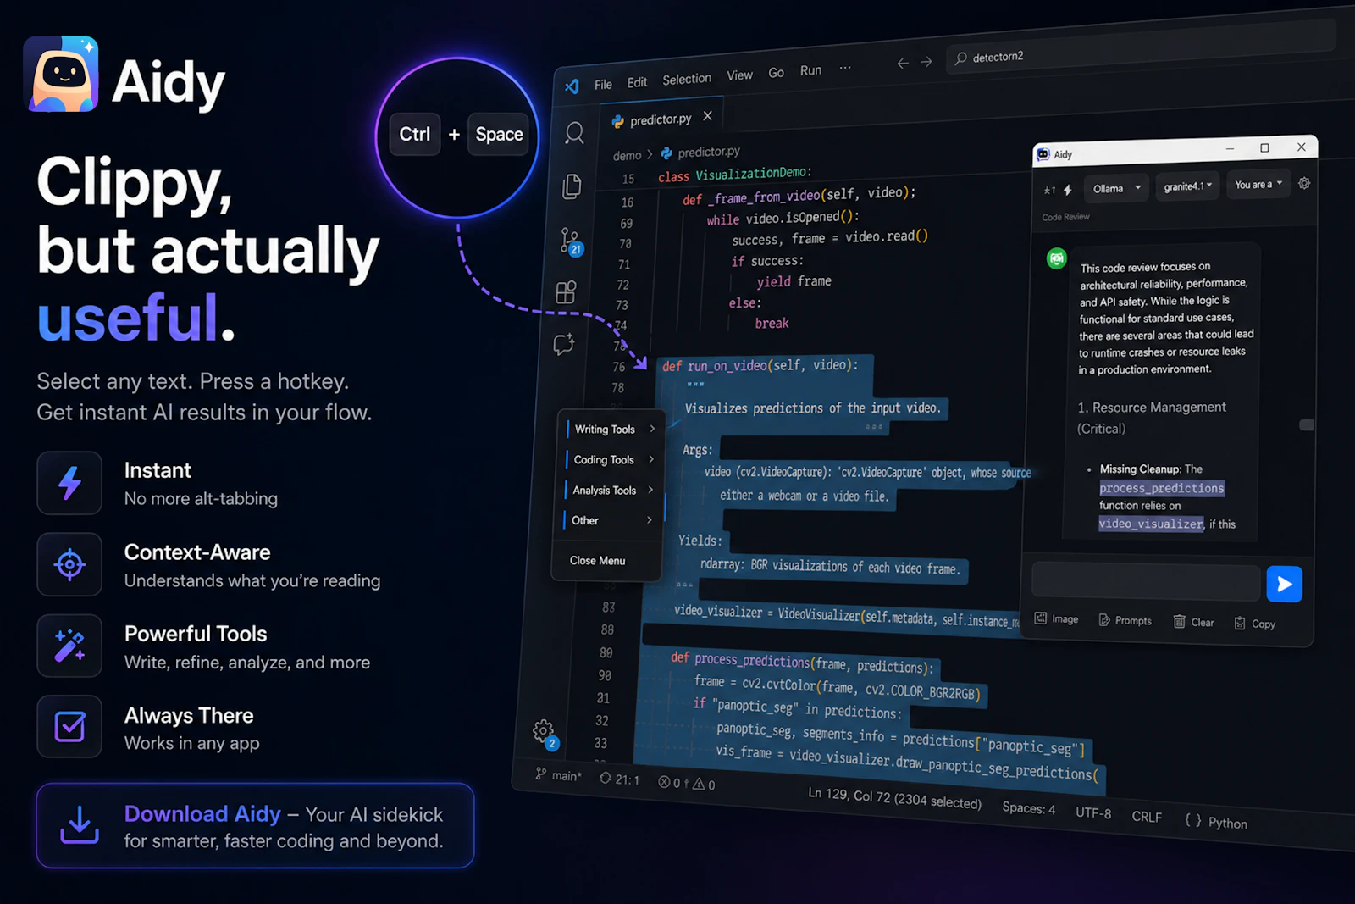Open Source Control with the 21 badge
The image size is (1355, 904).
[571, 241]
